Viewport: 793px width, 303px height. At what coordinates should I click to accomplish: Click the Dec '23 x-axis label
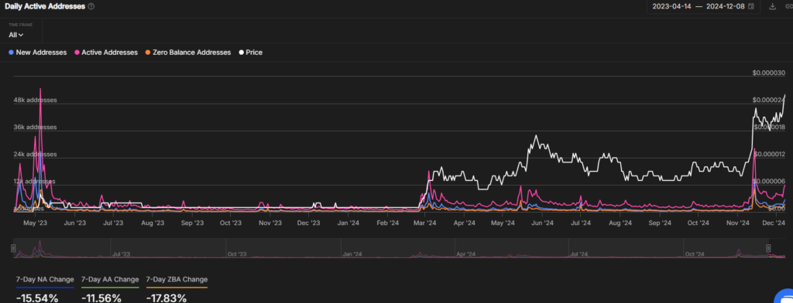[x=308, y=222]
